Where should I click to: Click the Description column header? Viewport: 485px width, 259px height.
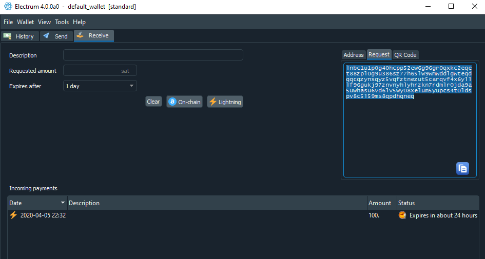(x=218, y=203)
